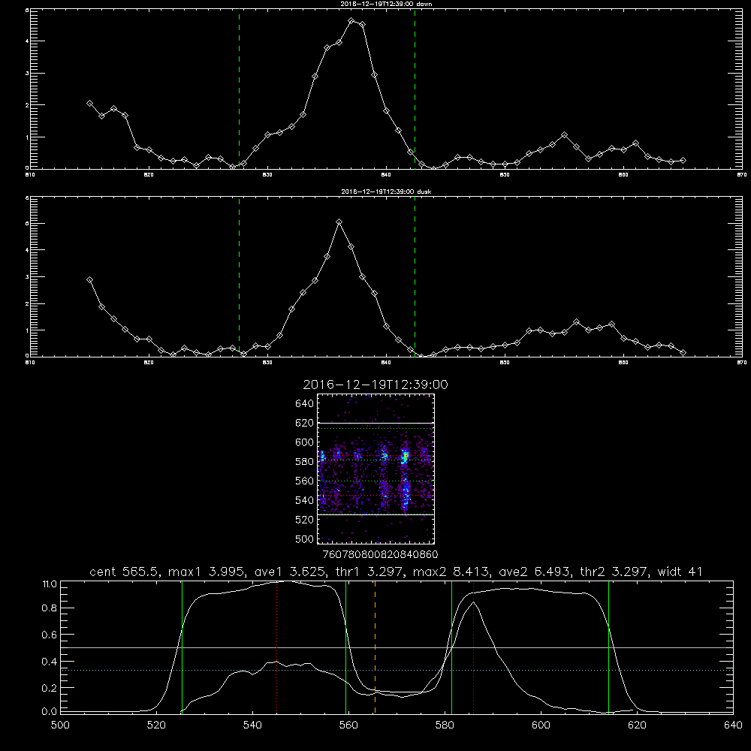
Task: Click the highest diamond marker in the dawn plot
Action: (x=351, y=20)
